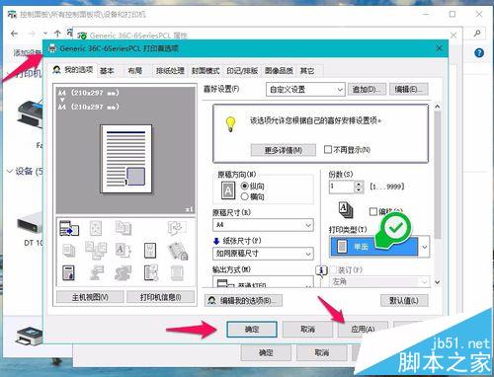Switch to the 我的选项 tab
Viewport: 494px width, 377px height.
click(x=73, y=70)
